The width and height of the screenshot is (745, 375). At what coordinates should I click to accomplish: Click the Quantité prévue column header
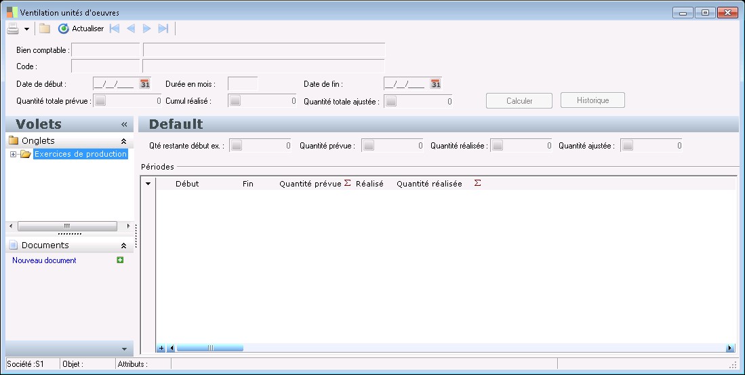coord(310,184)
